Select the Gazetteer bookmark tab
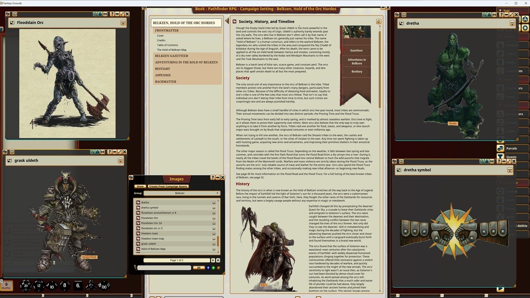Image resolution: width=530 pixels, height=298 pixels. [x=357, y=50]
